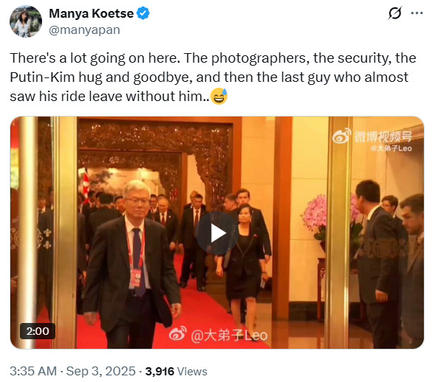Click the man in lanyard in video
Viewport: 432px width, 382px height.
pos(130,264)
